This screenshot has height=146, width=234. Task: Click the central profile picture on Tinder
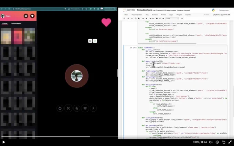76,76
